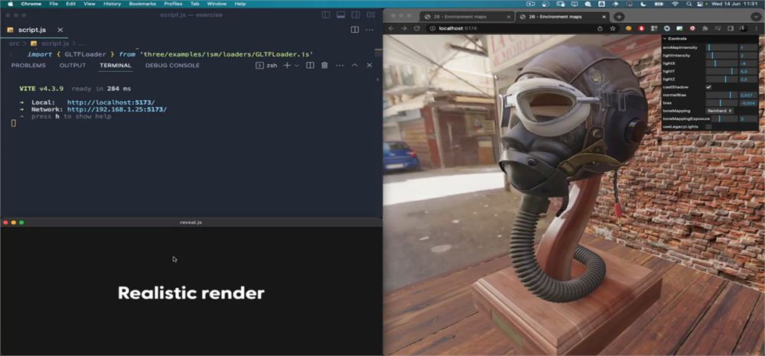Open the History menu
This screenshot has height=356, width=765.
coord(112,4)
